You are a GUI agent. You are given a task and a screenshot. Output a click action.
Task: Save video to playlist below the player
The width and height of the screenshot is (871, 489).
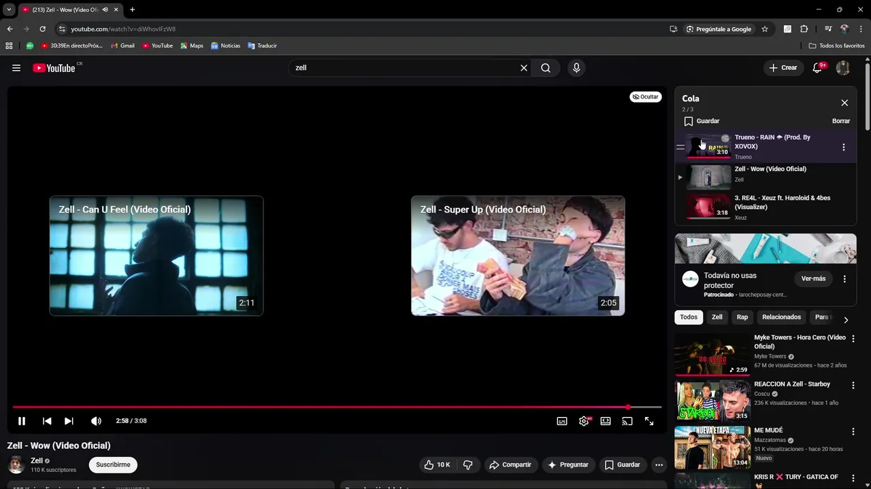click(623, 465)
